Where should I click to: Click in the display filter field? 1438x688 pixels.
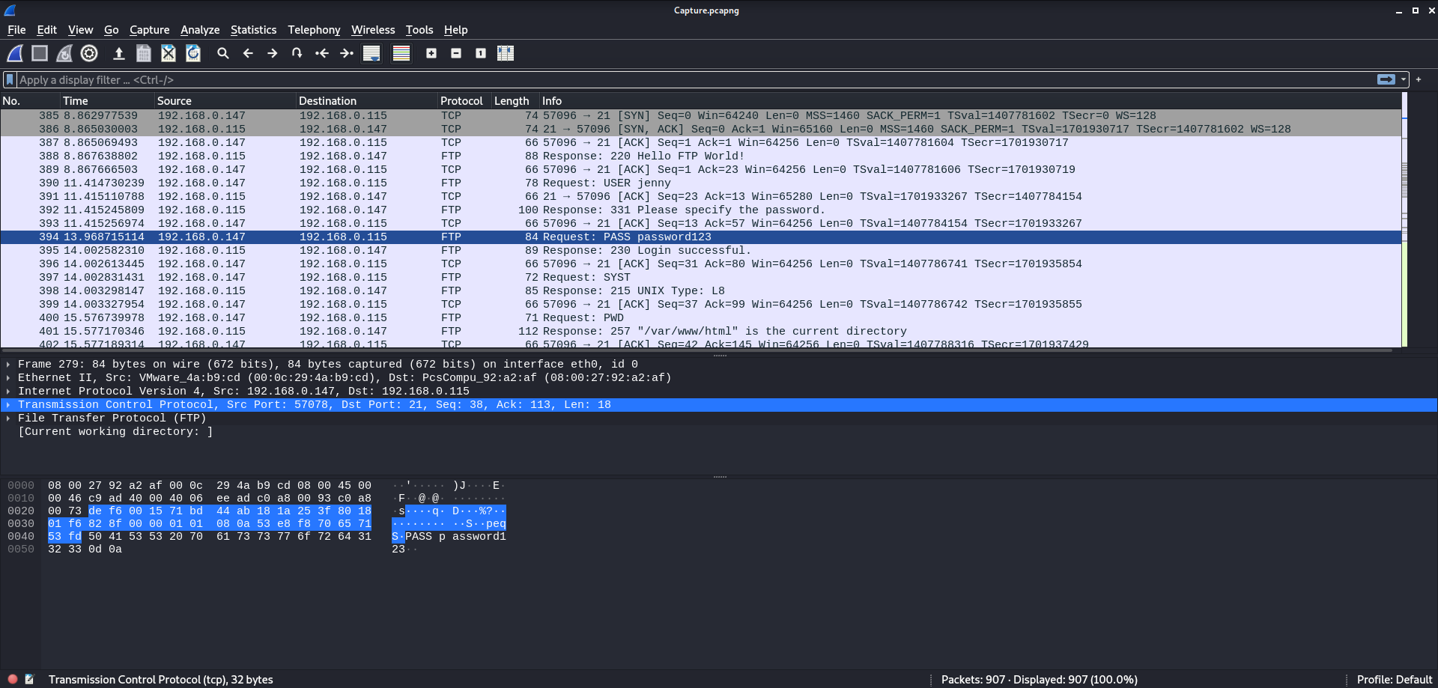click(x=697, y=79)
